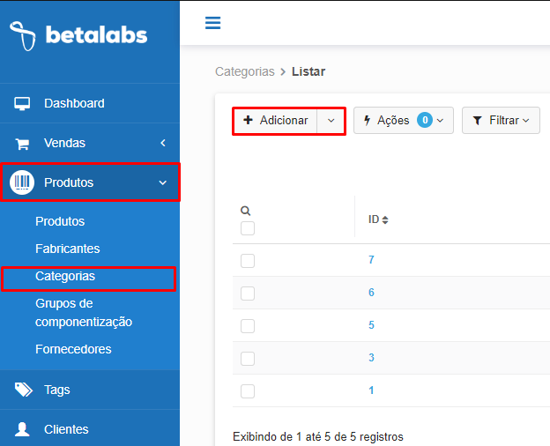Click the Tags label icon
The width and height of the screenshot is (550, 446).
pos(23,390)
